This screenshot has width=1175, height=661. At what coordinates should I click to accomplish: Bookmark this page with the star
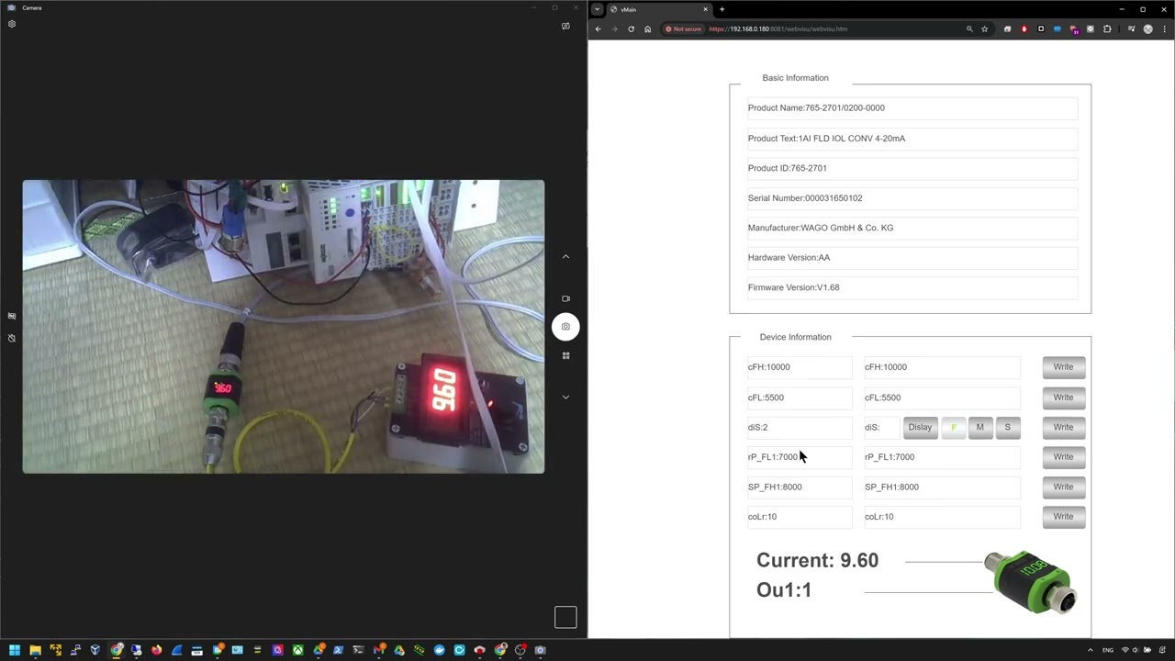point(984,29)
